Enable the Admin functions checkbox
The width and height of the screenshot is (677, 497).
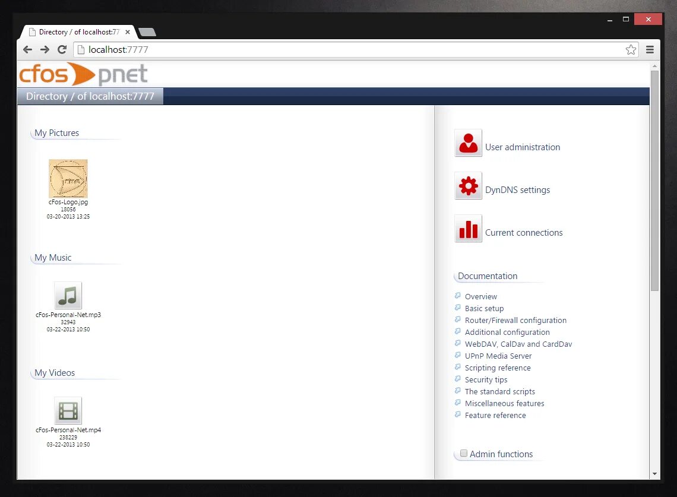[x=464, y=454]
